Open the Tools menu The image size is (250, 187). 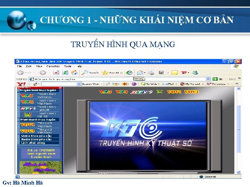coord(68,66)
